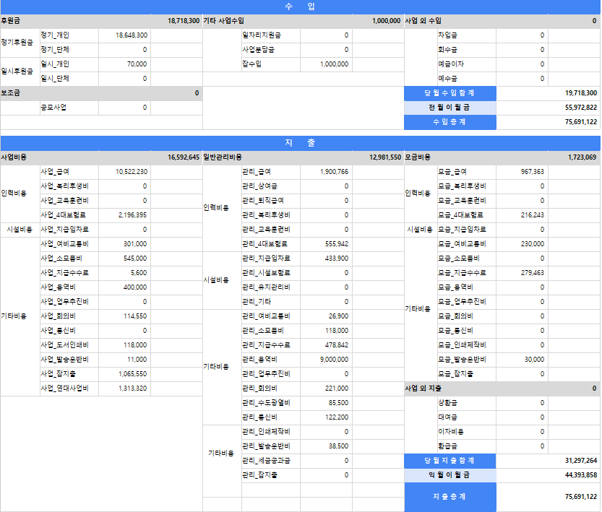This screenshot has height=512, width=602.
Task: Select the 1,723,069 total value
Action: tap(582, 157)
